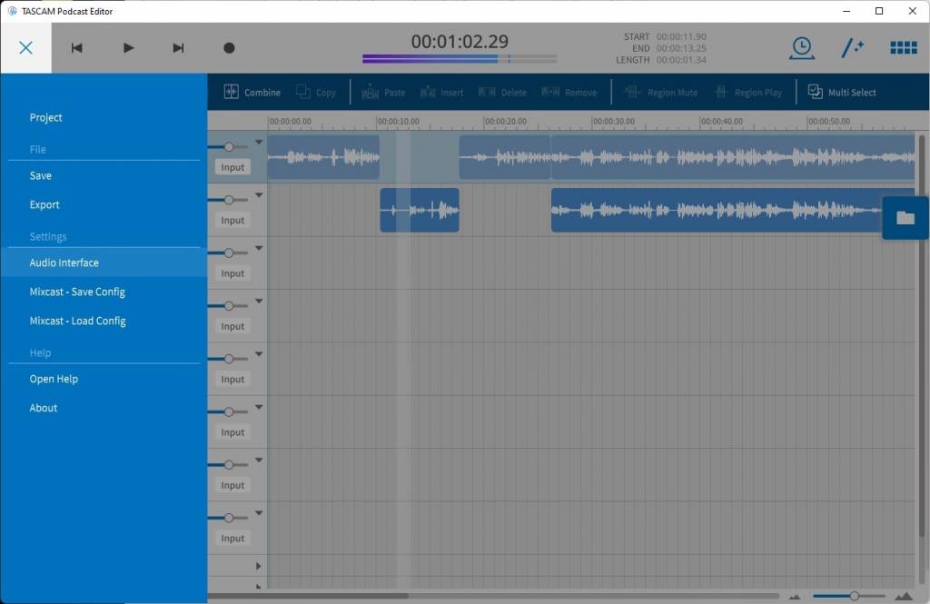Open the first track's dropdown arrow
The image size is (930, 604).
click(258, 141)
